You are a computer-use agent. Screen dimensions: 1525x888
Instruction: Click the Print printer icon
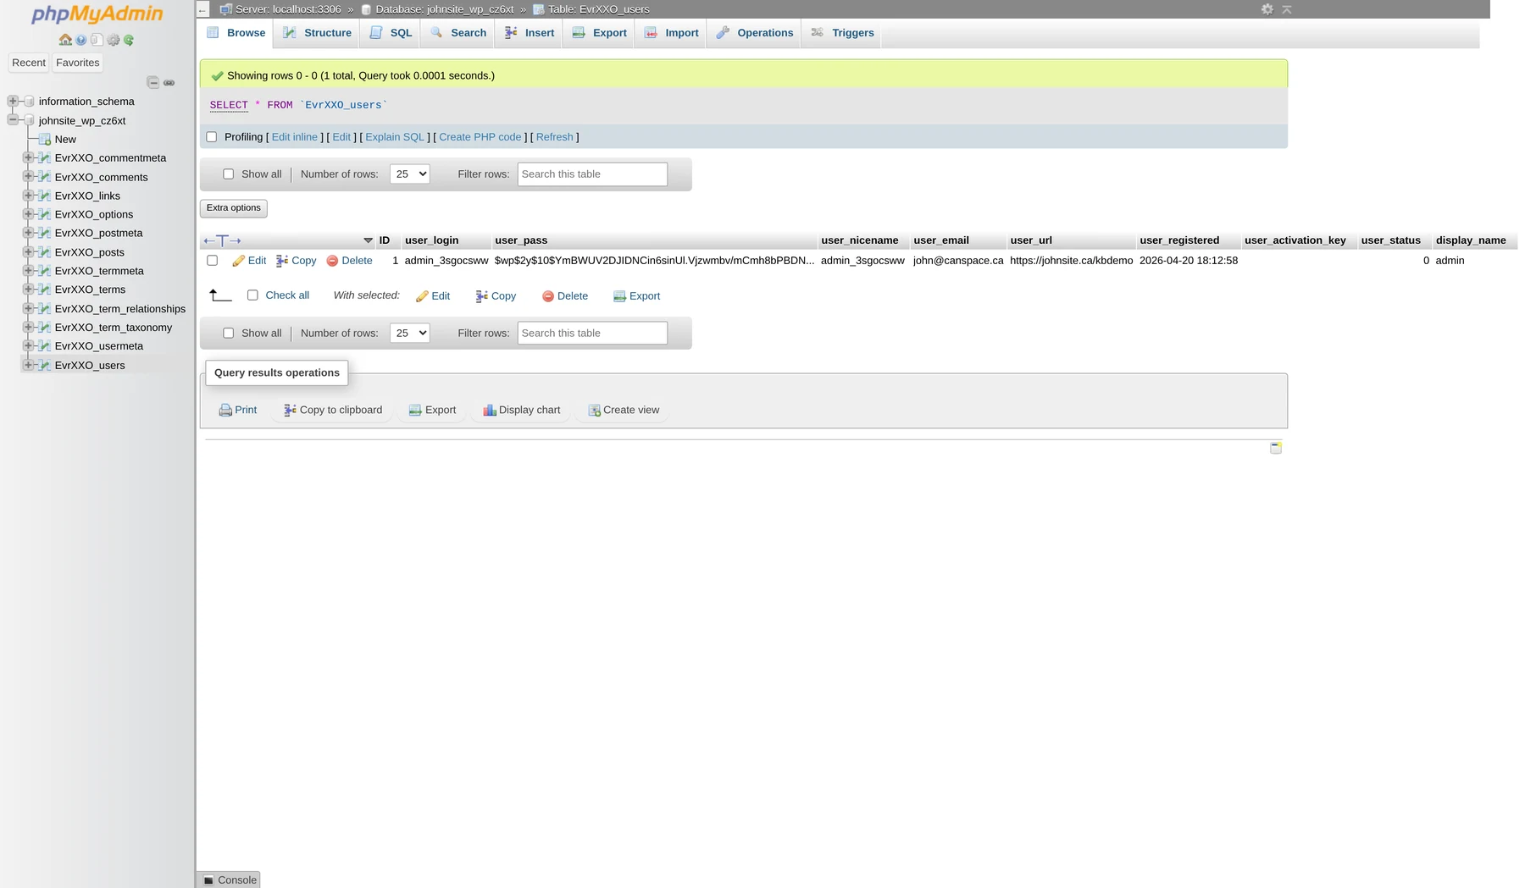pos(225,410)
